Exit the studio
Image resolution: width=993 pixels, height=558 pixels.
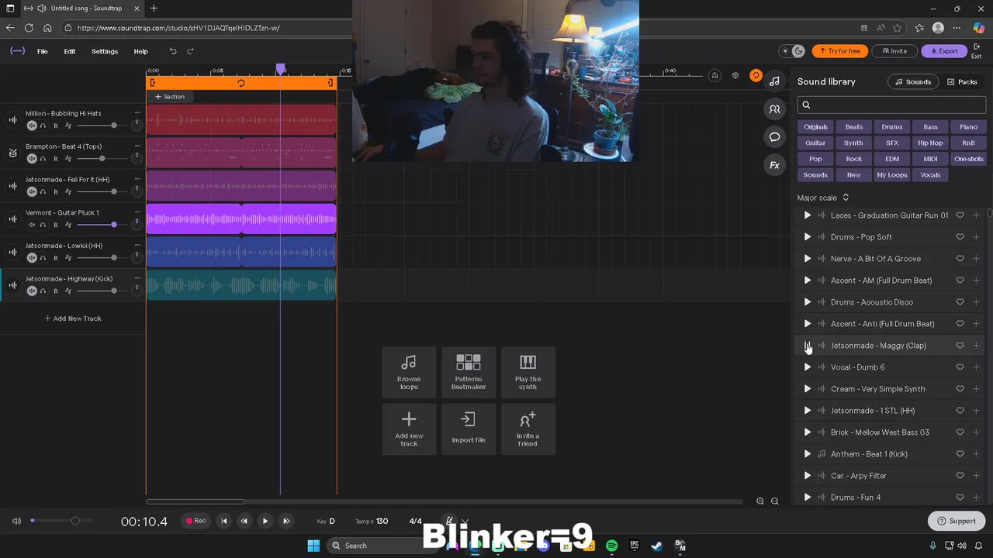click(977, 51)
